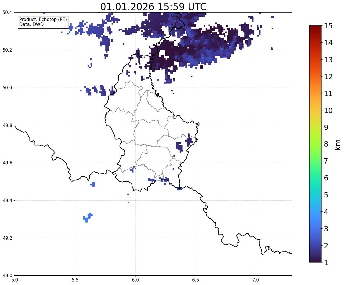Image resolution: width=344 pixels, height=285 pixels.
Task: Click longitude tick label 7.0
Action: point(256,280)
